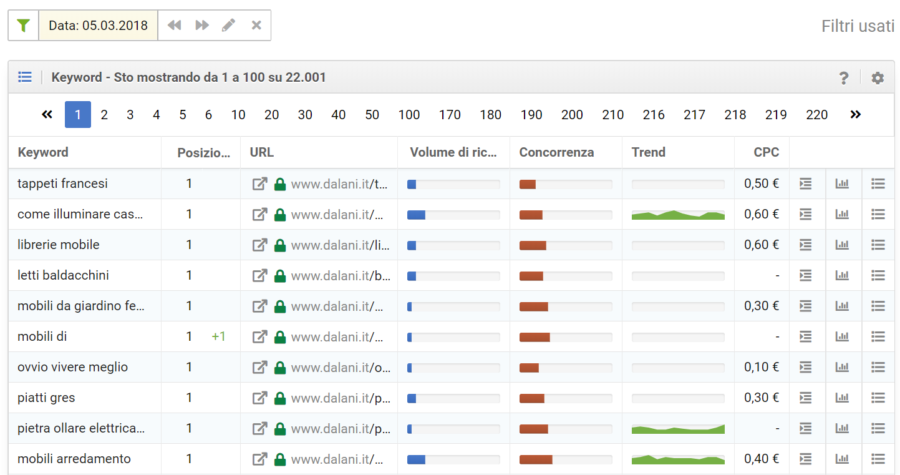Click the green lock icon for mobili di
The width and height of the screenshot is (900, 475).
tap(280, 336)
